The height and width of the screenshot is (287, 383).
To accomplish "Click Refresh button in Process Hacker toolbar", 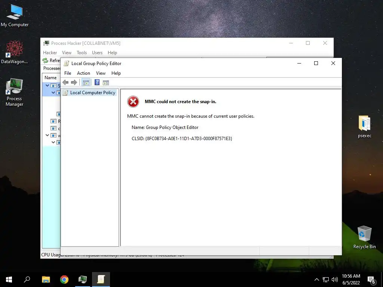I will tap(51, 60).
